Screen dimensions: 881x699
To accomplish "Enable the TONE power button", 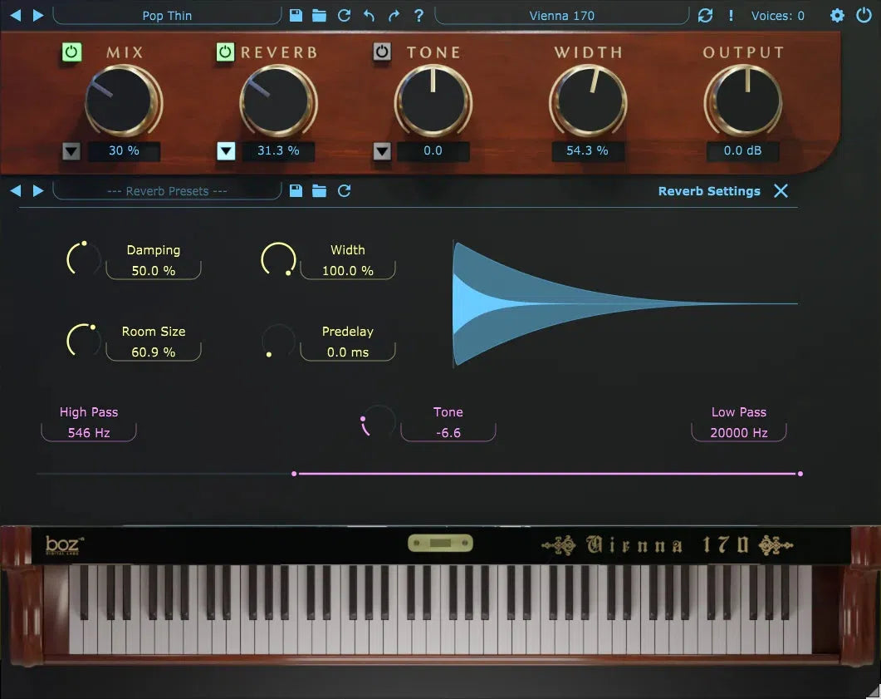I will [381, 52].
